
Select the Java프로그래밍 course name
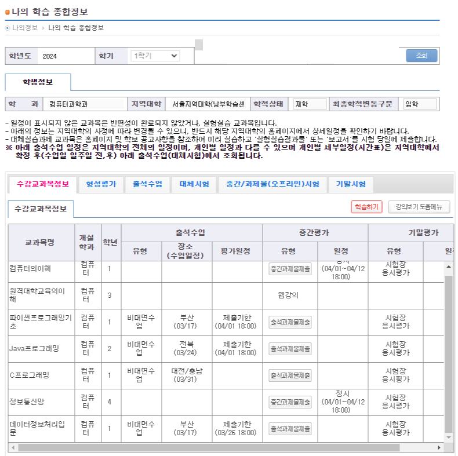[34, 349]
